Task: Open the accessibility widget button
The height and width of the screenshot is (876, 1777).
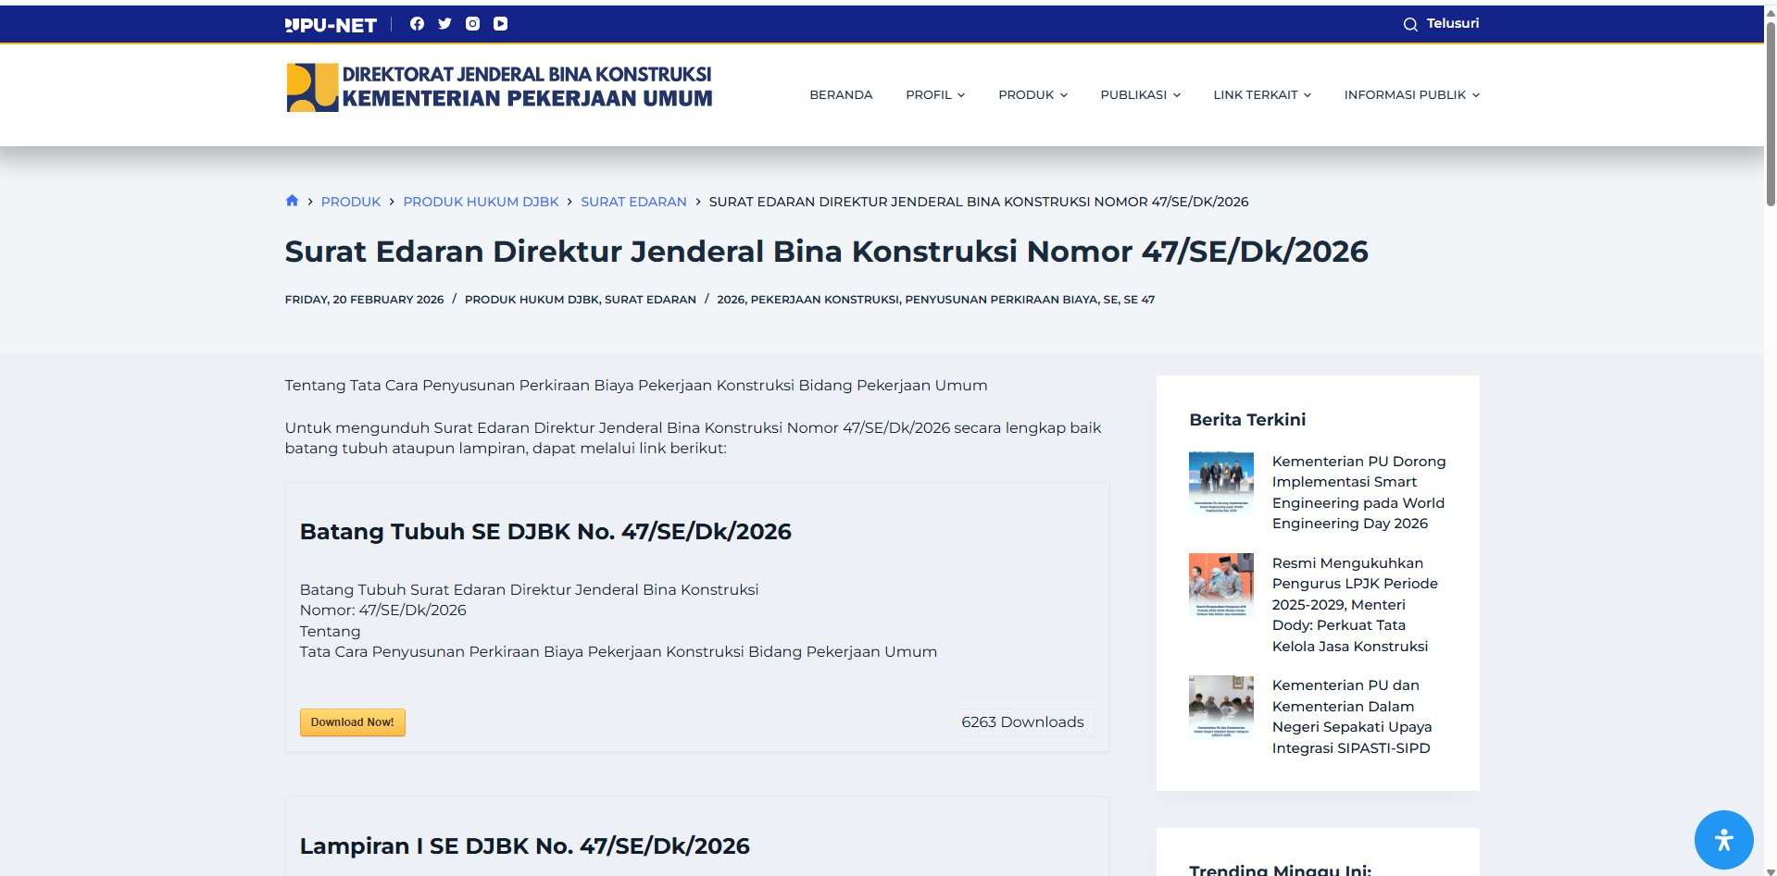Action: pyautogui.click(x=1723, y=840)
